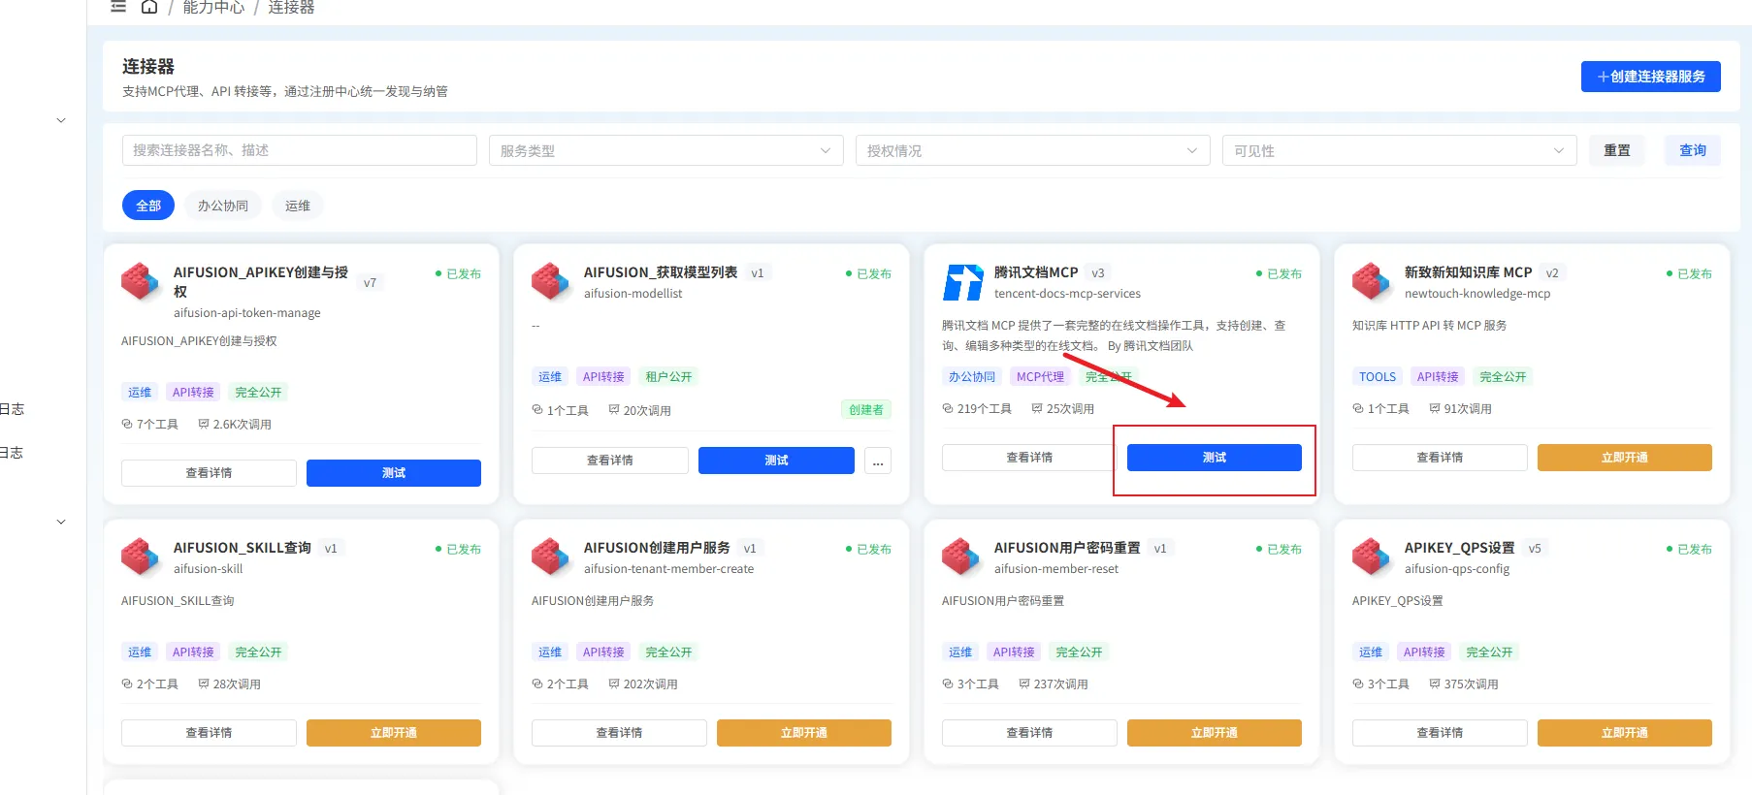1752x795 pixels.
Task: Focus the 搜索连接器名称、描述 search field
Action: (x=300, y=150)
